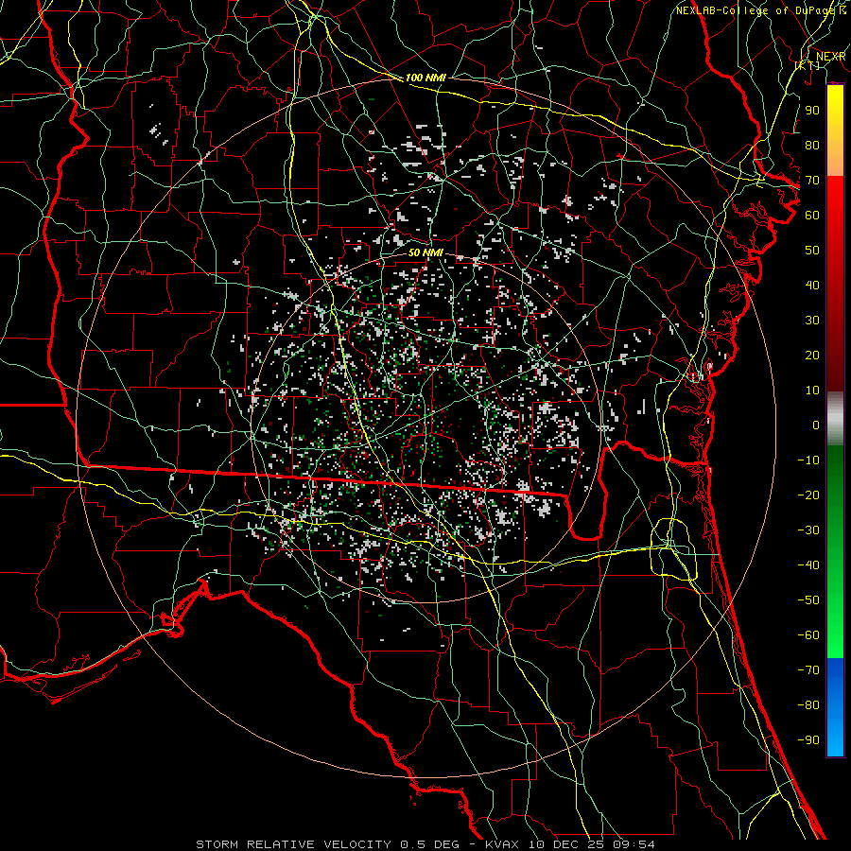Click the -70 value on velocity scale

click(808, 670)
